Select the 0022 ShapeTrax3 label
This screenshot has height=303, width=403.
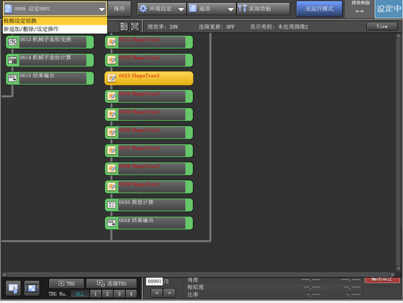click(139, 57)
